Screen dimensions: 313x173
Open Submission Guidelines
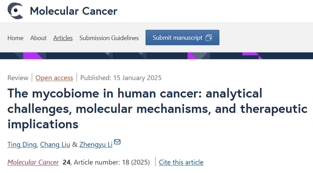(109, 38)
